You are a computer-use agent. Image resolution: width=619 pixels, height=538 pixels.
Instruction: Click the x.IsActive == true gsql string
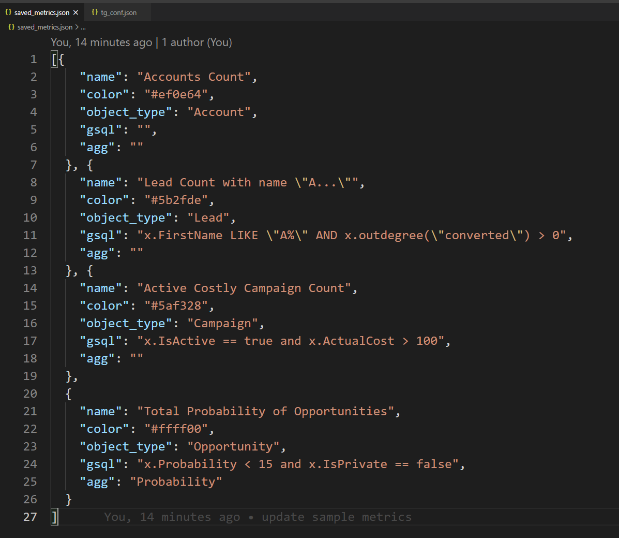[291, 341]
